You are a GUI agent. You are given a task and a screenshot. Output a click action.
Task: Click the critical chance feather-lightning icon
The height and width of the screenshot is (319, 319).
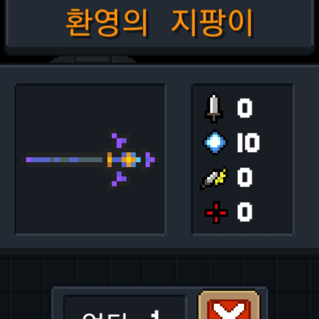click(x=214, y=178)
